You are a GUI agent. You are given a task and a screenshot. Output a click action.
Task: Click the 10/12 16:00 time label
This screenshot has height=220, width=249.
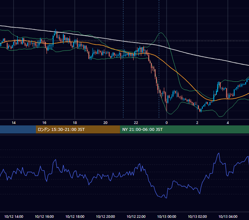pyautogui.click(x=44, y=216)
